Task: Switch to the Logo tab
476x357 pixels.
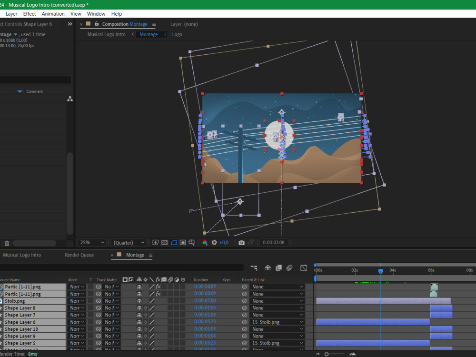Action: coord(177,34)
